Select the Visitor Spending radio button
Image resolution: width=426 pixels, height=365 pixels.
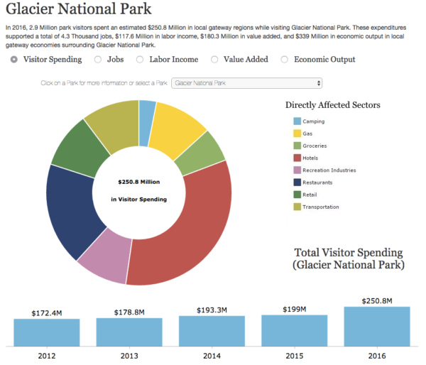(x=14, y=60)
